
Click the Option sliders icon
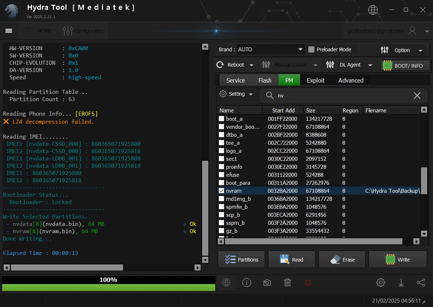385,50
